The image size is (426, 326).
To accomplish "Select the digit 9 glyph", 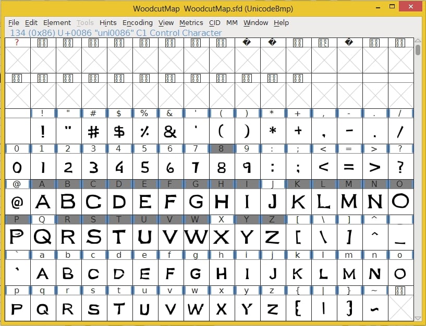I will point(248,167).
